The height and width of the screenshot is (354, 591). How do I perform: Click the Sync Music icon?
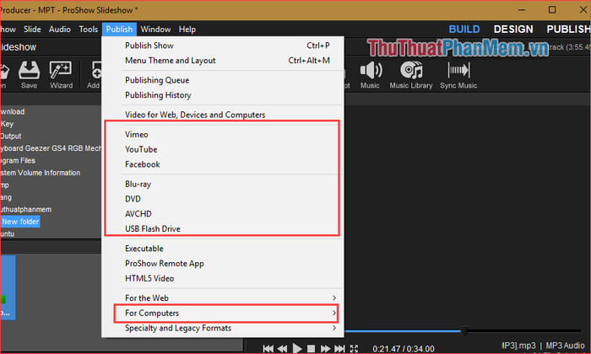458,75
